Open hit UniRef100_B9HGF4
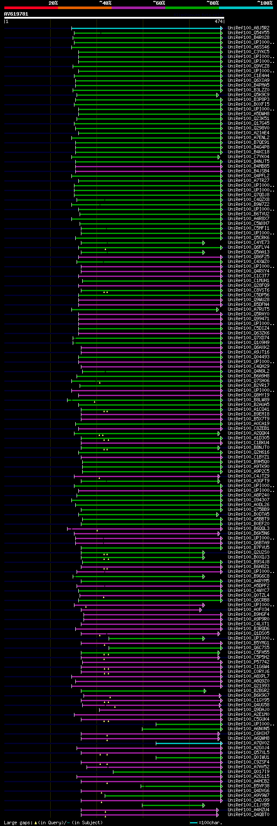Viewport: 277px width, 826px height. point(249,615)
